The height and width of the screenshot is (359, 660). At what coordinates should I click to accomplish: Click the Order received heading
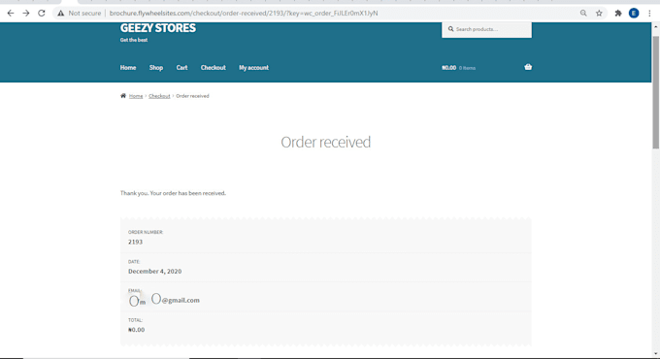click(x=326, y=143)
